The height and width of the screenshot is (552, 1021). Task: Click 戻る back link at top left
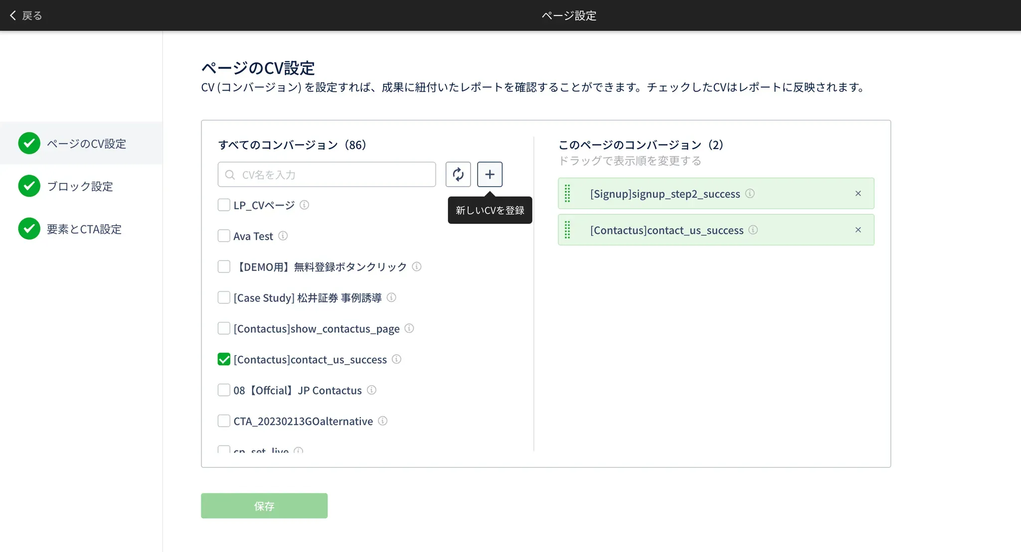coord(26,15)
